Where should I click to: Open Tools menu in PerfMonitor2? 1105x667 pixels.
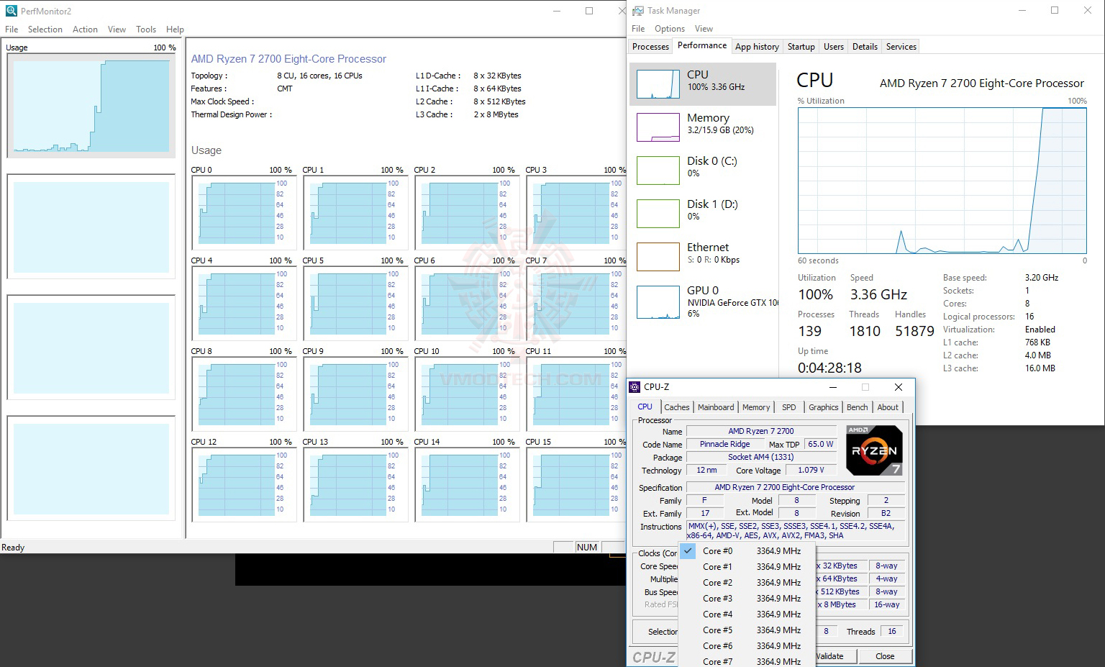146,30
